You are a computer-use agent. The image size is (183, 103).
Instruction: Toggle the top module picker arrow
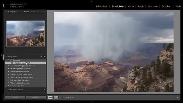coord(91,1)
